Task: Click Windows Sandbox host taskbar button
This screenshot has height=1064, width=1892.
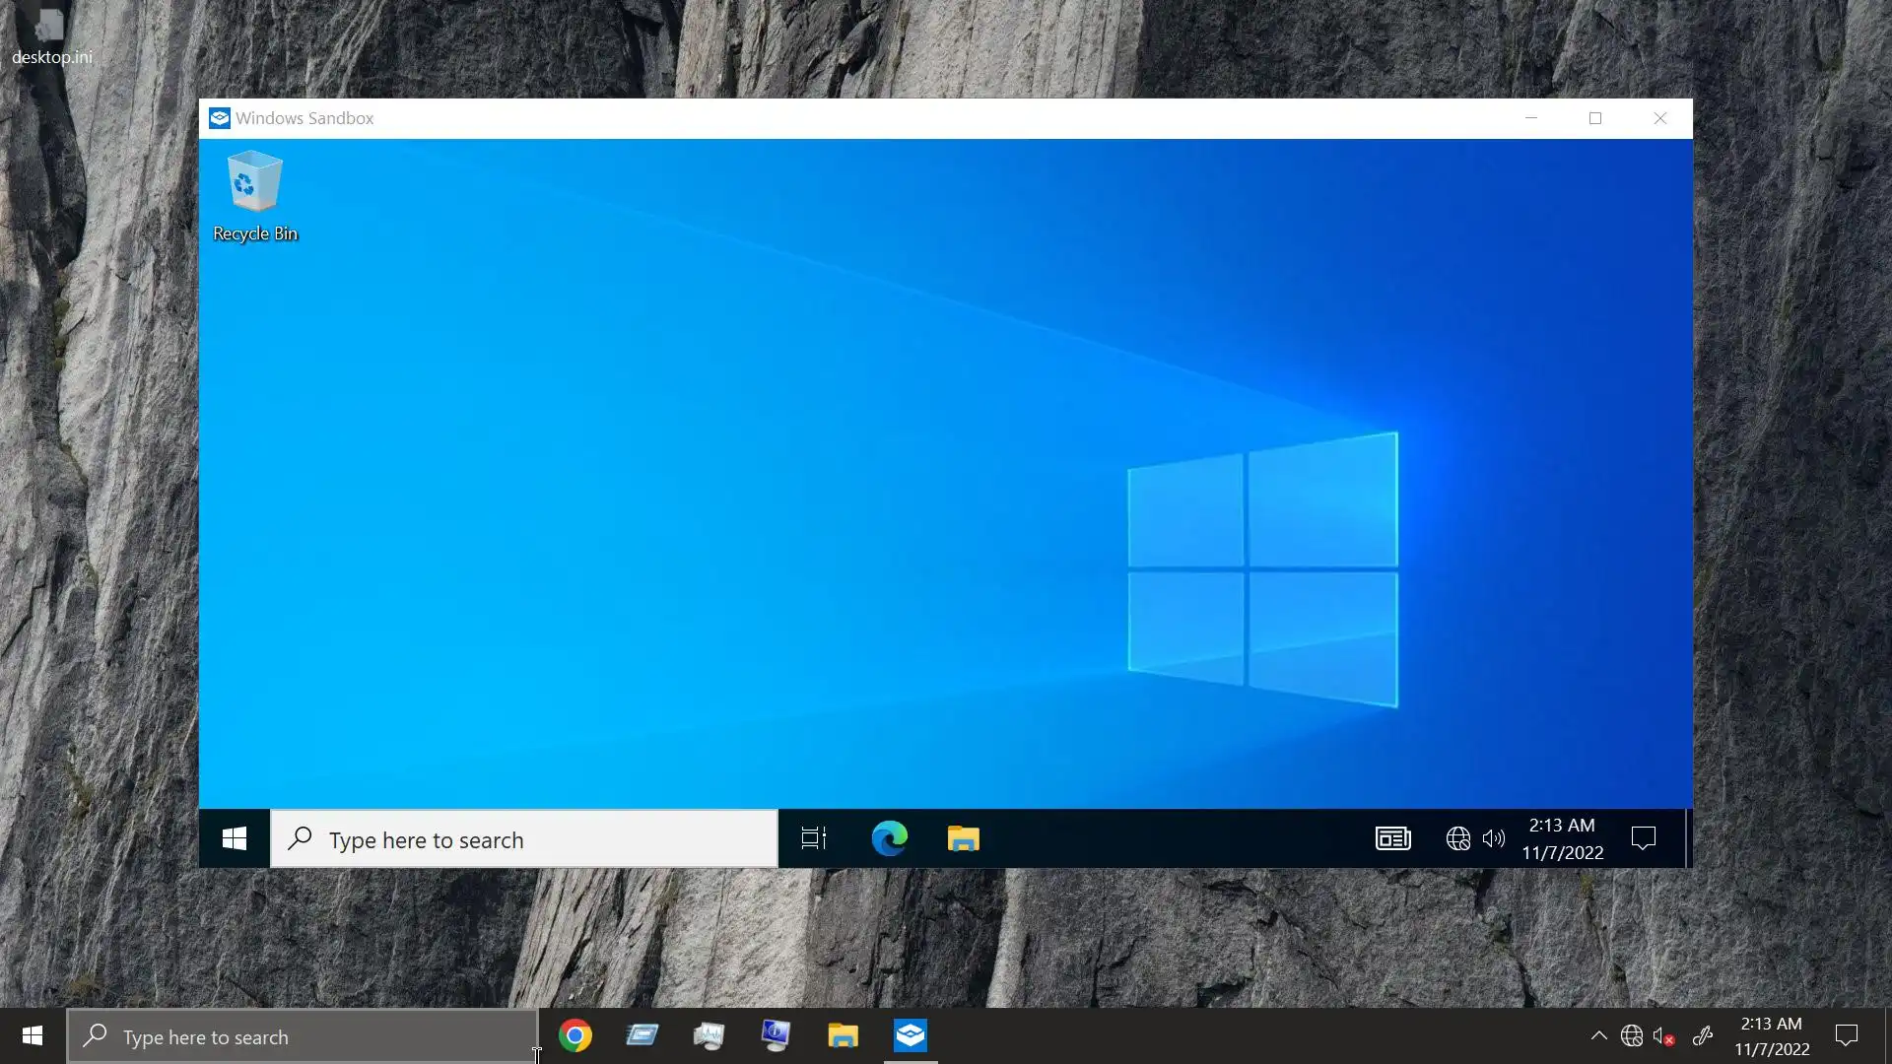Action: click(911, 1035)
